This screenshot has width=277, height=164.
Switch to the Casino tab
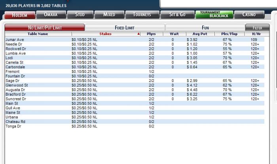point(249,15)
